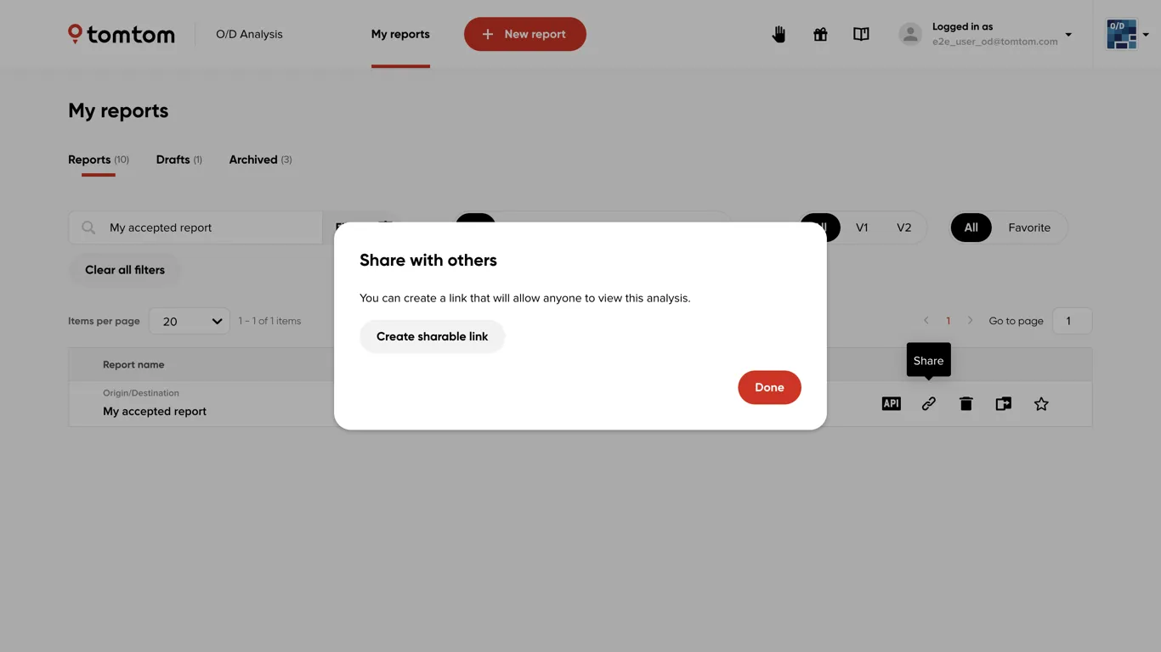Click Create sharable link button
The height and width of the screenshot is (652, 1161).
click(x=433, y=336)
